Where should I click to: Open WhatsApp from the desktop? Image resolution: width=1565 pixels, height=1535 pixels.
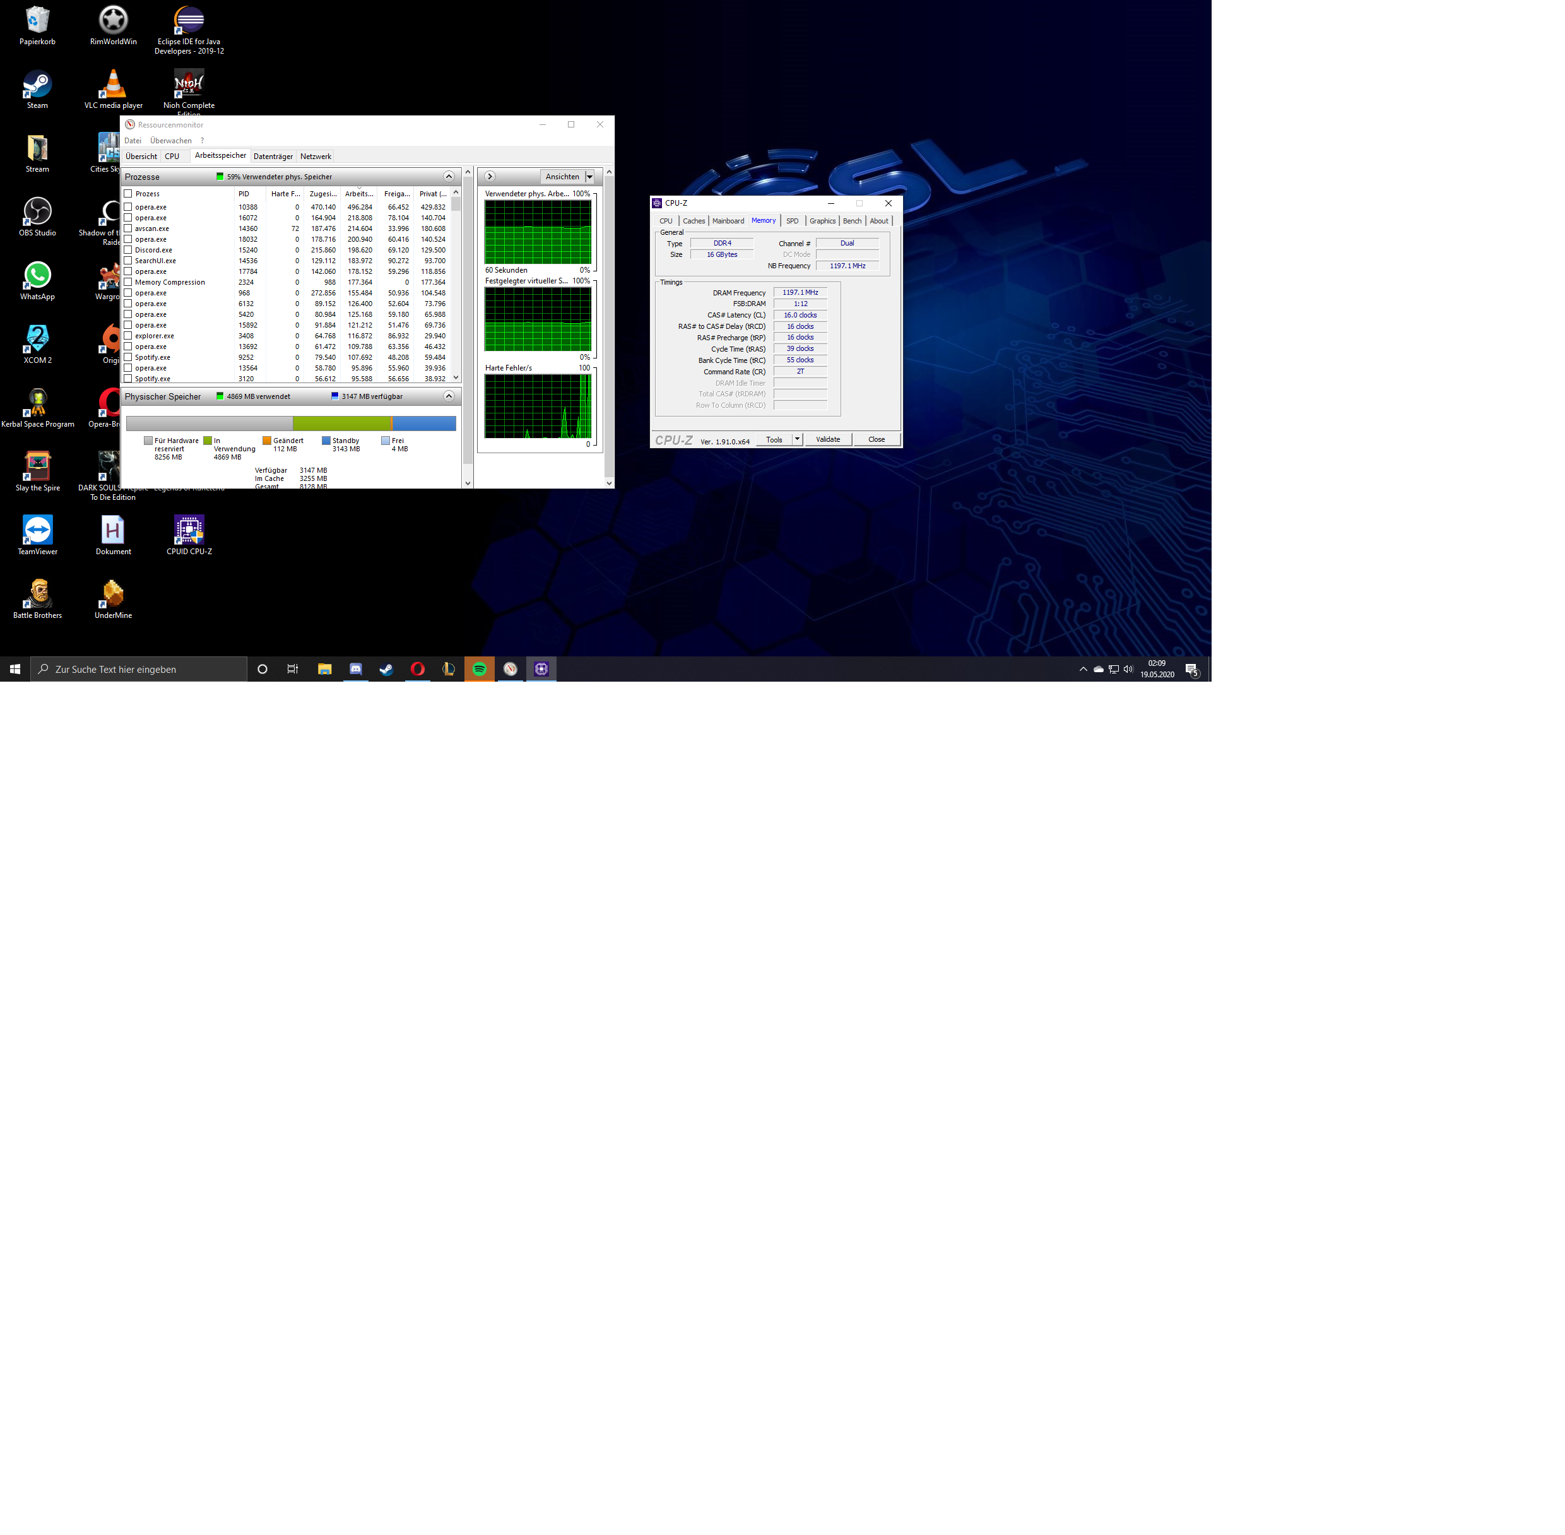pyautogui.click(x=37, y=276)
